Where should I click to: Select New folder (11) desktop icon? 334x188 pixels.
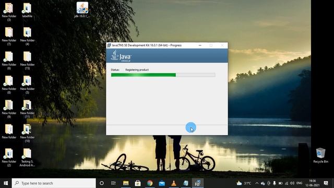[27, 109]
